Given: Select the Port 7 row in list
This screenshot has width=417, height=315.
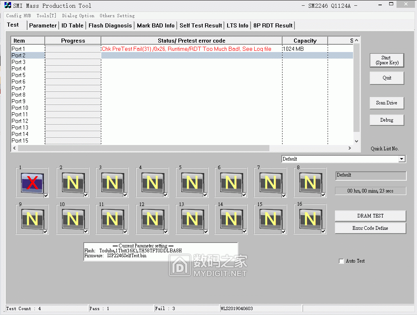Looking at the screenshot, I should coord(18,88).
